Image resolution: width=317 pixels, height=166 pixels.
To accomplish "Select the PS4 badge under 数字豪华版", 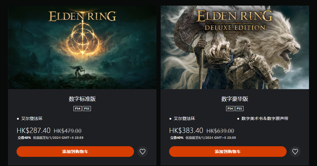I will 230,108.
